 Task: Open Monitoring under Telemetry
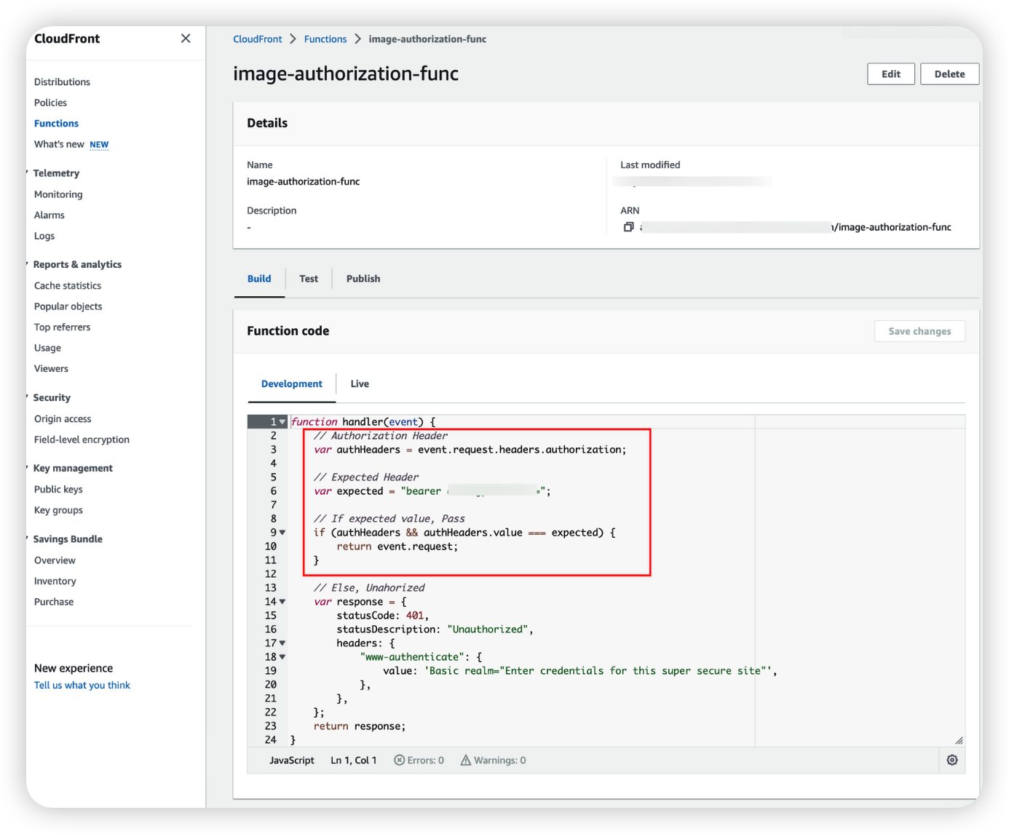(58, 194)
